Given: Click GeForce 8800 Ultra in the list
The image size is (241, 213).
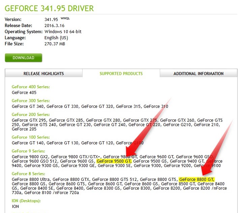Looking at the screenshot, I should tap(31, 180).
